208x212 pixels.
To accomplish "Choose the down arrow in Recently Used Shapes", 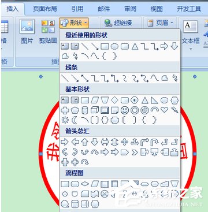I will click(174, 46).
